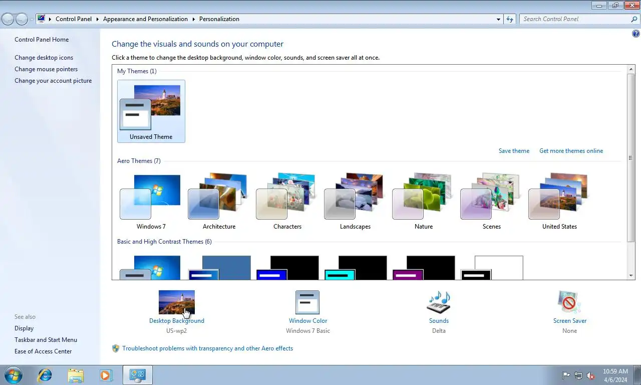Open Windows Explorer from the taskbar

[76, 375]
